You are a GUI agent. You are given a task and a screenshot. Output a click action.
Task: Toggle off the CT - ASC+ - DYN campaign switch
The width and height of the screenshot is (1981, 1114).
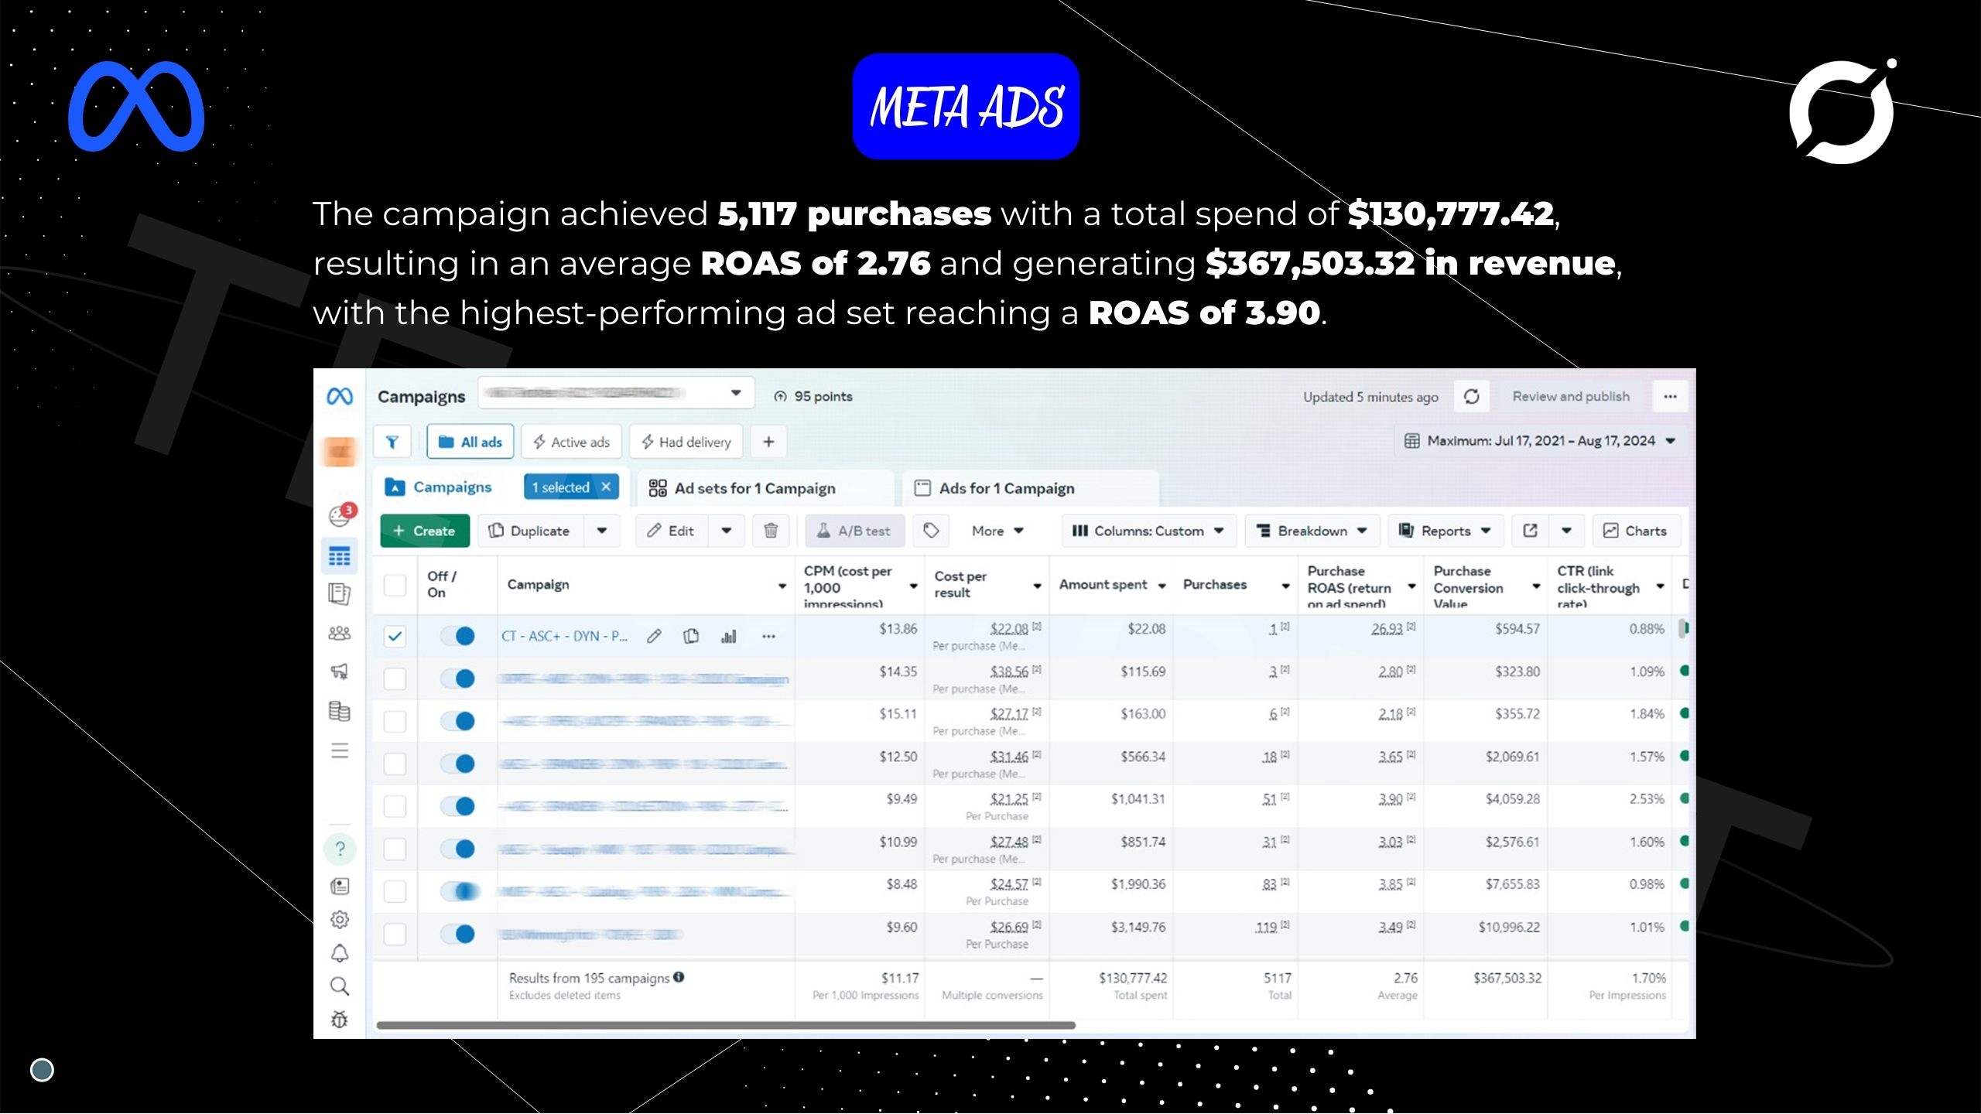pos(457,636)
